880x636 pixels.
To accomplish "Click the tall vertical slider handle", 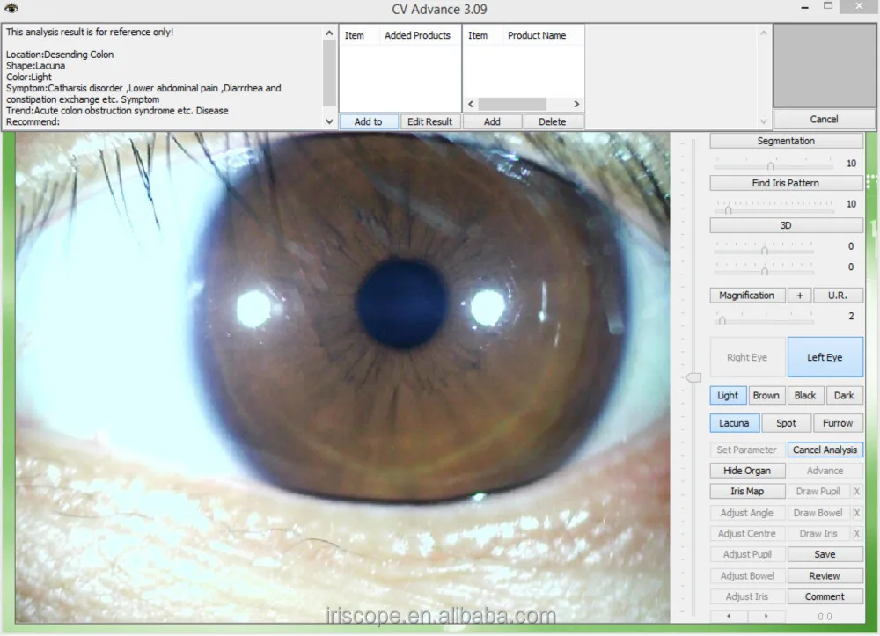I will [693, 377].
